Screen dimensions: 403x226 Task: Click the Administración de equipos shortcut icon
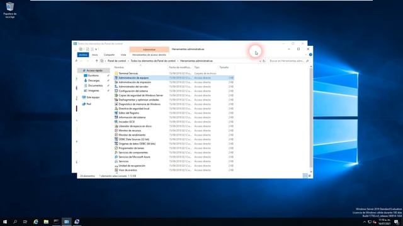coord(116,78)
